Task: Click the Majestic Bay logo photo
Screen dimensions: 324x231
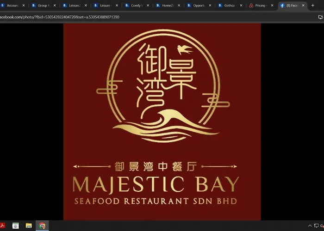Action: [162, 122]
